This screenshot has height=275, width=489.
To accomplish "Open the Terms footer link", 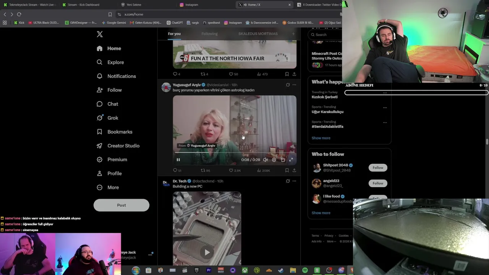I will point(315,236).
